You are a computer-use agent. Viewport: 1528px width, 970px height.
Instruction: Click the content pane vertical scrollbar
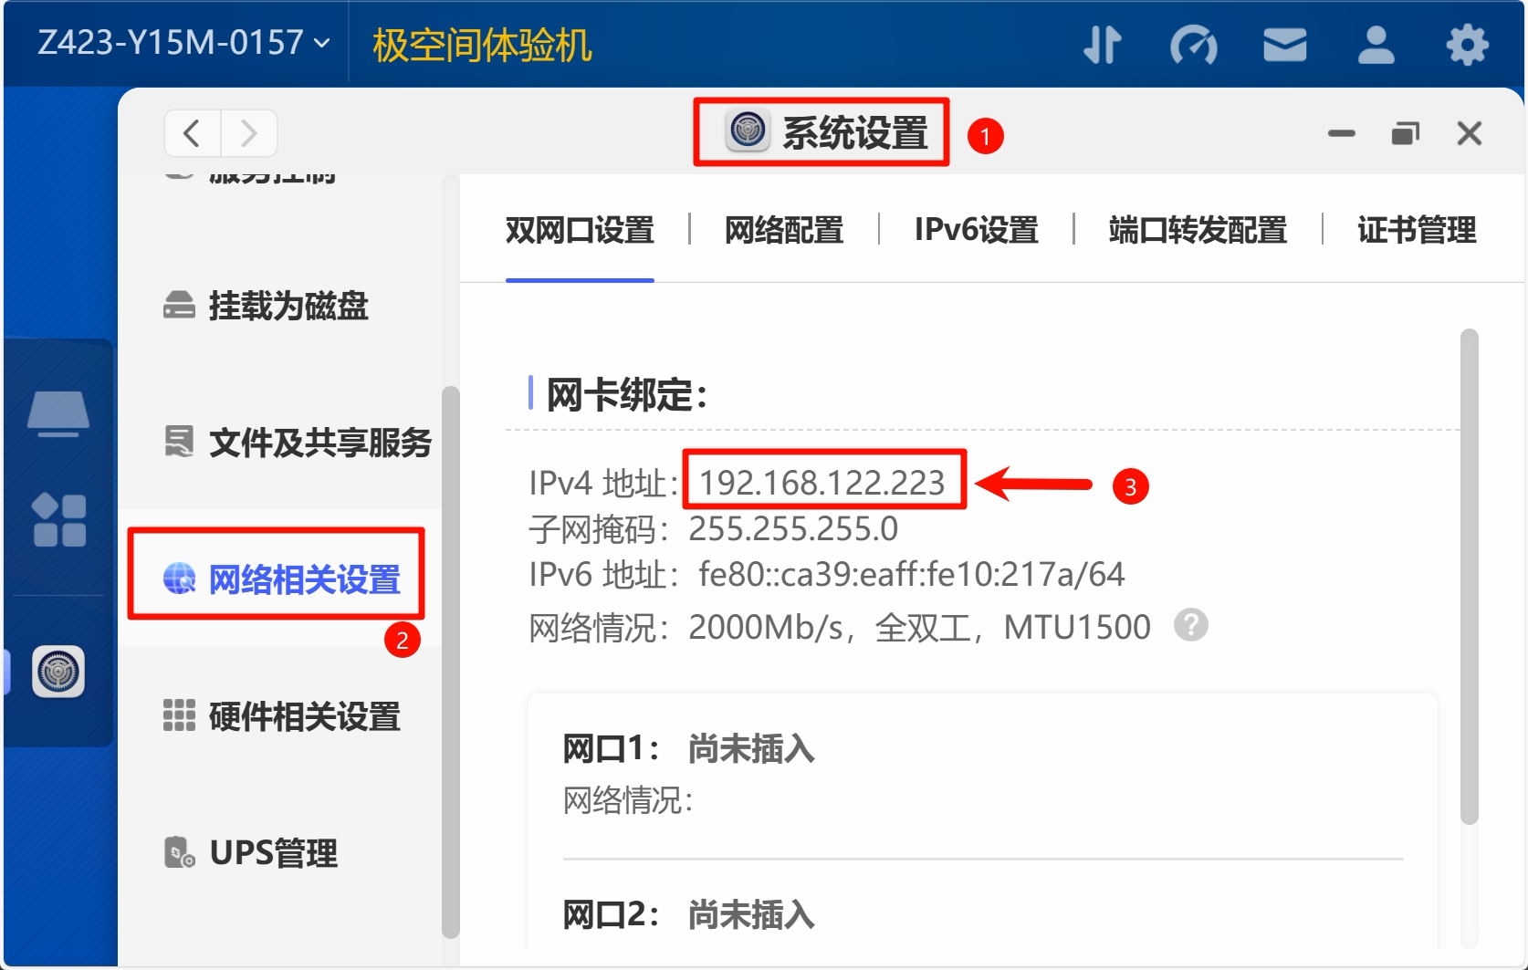[1469, 577]
